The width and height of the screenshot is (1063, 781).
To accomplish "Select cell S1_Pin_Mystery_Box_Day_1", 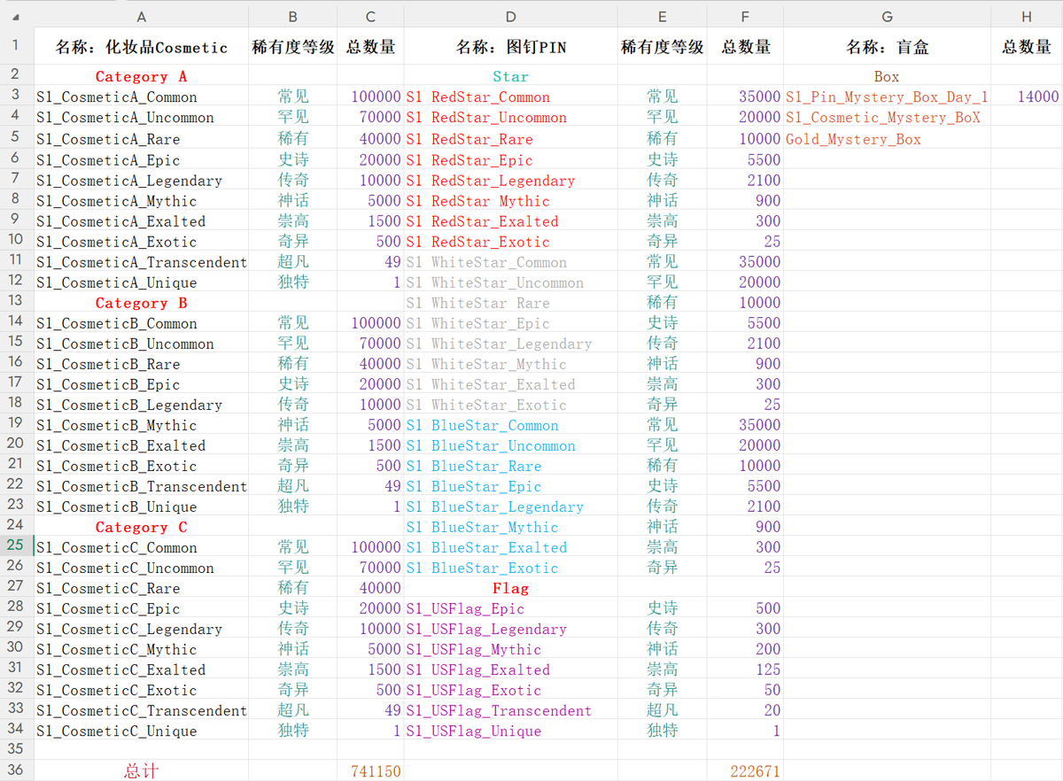I will pos(887,97).
